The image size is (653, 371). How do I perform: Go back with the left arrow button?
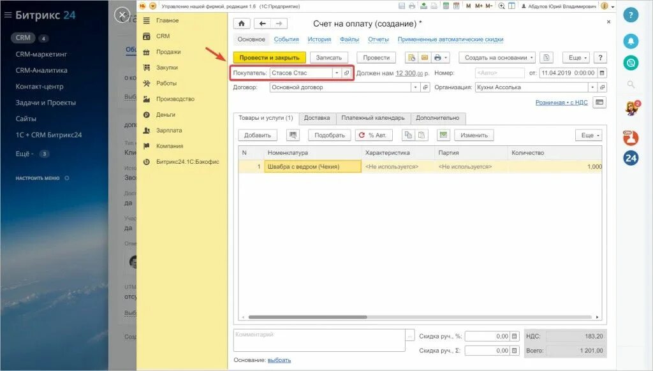pos(262,24)
